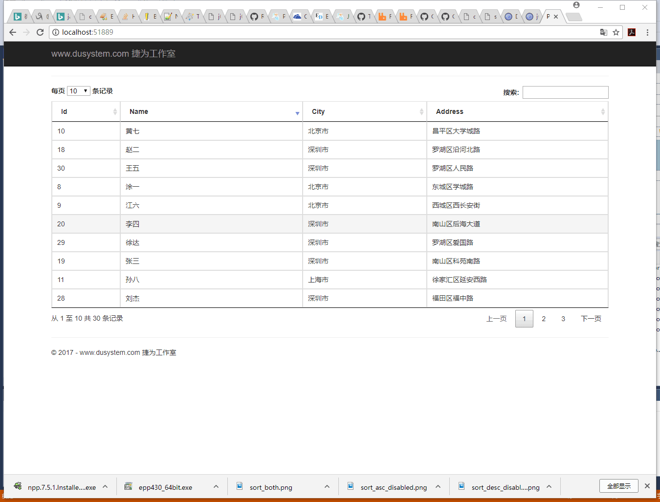660x502 pixels.
Task: Bookmark page using star icon
Action: tap(616, 32)
